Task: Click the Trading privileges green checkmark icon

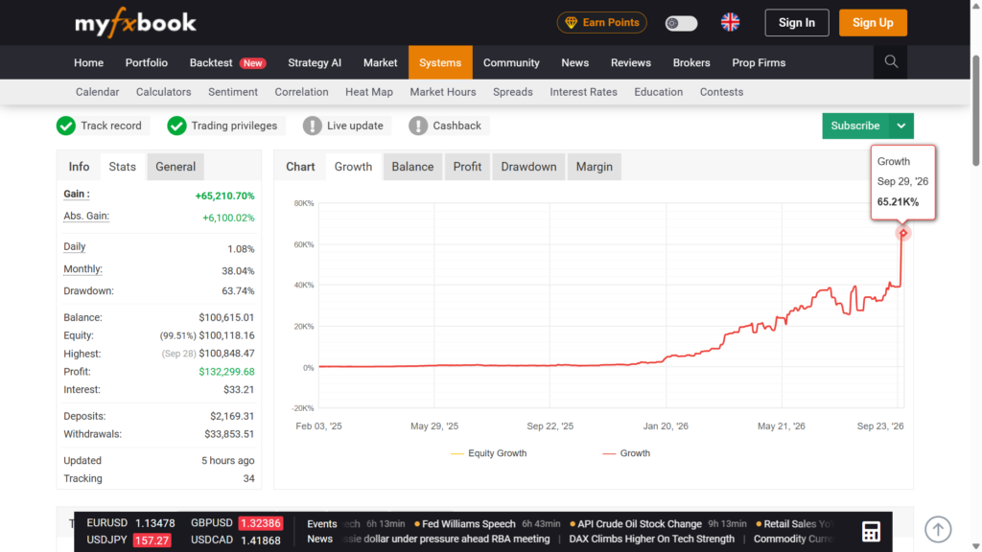Action: tap(176, 126)
